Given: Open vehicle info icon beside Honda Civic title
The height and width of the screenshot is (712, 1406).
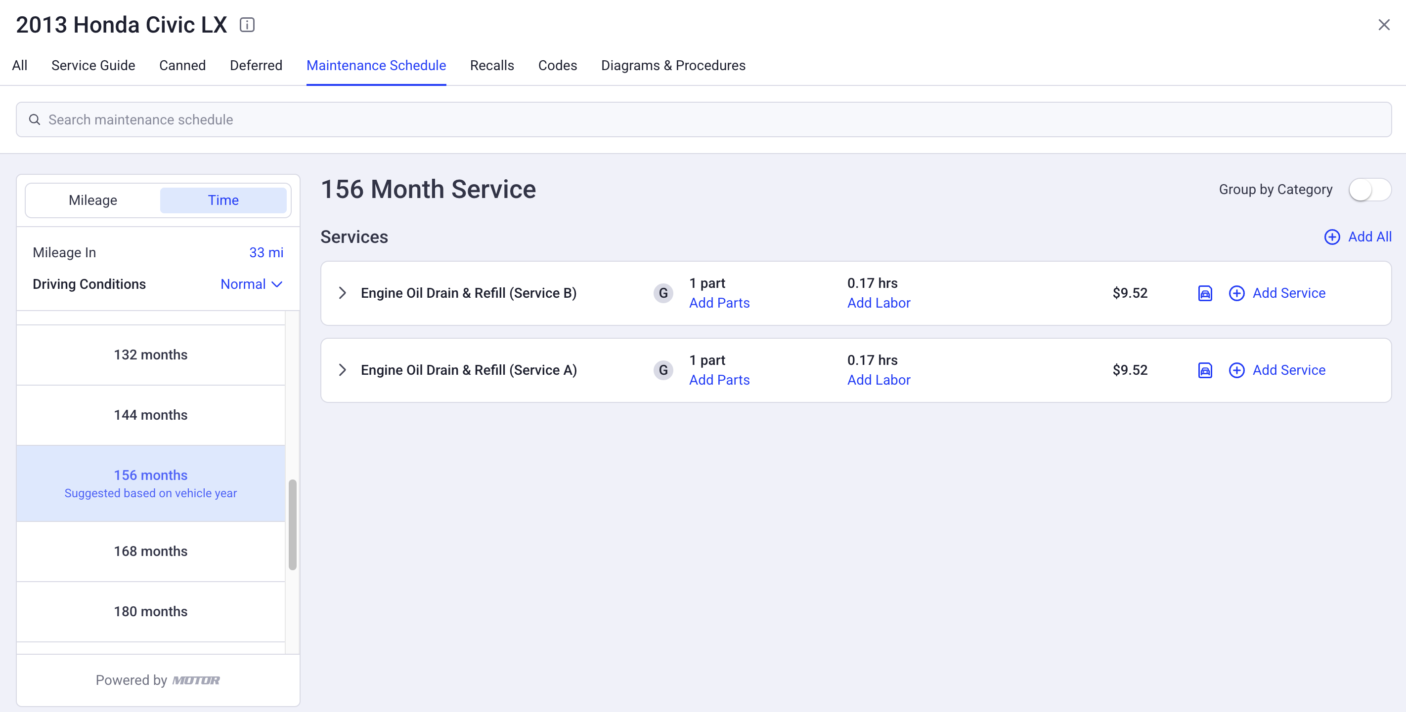Looking at the screenshot, I should [247, 25].
